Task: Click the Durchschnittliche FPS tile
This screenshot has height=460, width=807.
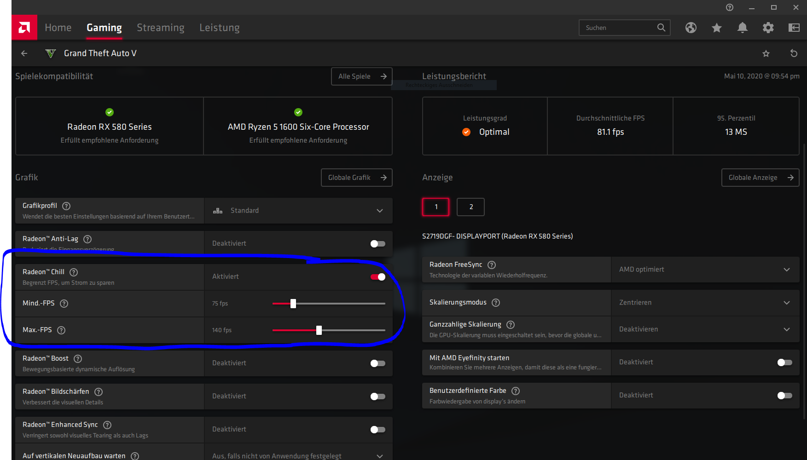Action: point(610,126)
